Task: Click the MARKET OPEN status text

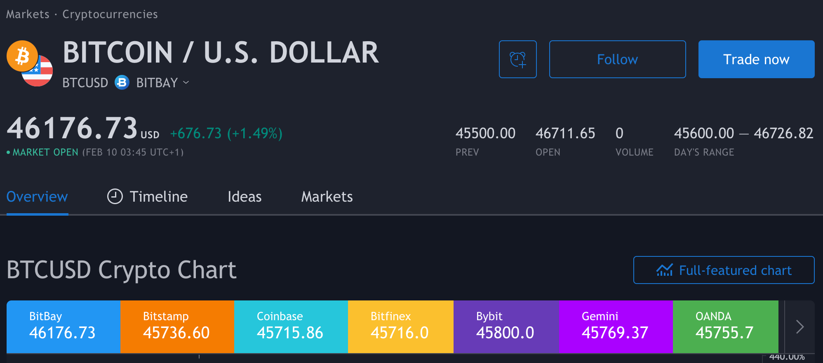Action: coord(45,152)
